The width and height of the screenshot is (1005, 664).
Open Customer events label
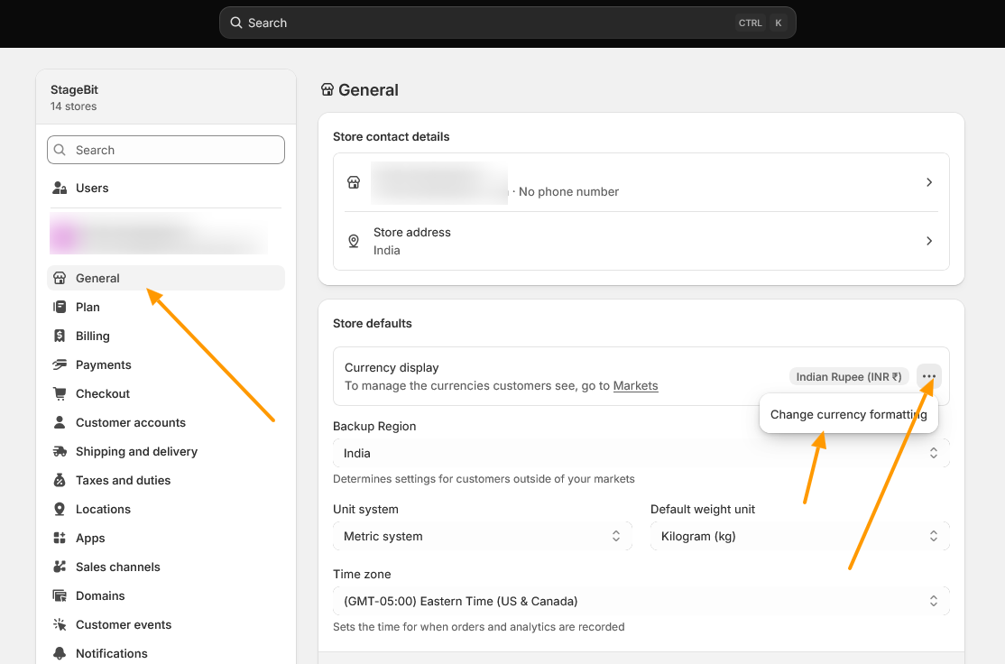[124, 624]
